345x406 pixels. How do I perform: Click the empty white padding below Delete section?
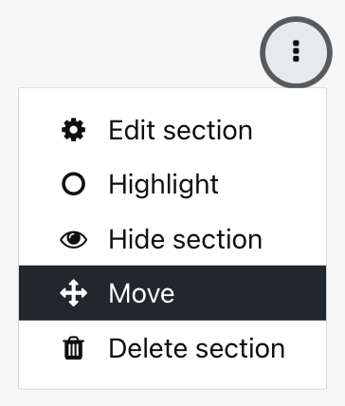coord(172,381)
